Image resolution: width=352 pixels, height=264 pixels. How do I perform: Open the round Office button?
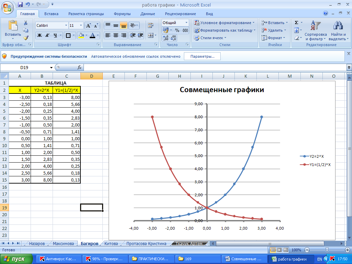7,8
